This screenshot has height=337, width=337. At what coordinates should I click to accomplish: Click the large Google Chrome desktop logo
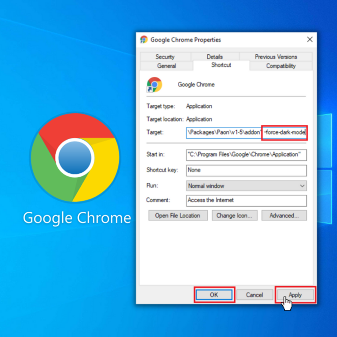(x=75, y=158)
